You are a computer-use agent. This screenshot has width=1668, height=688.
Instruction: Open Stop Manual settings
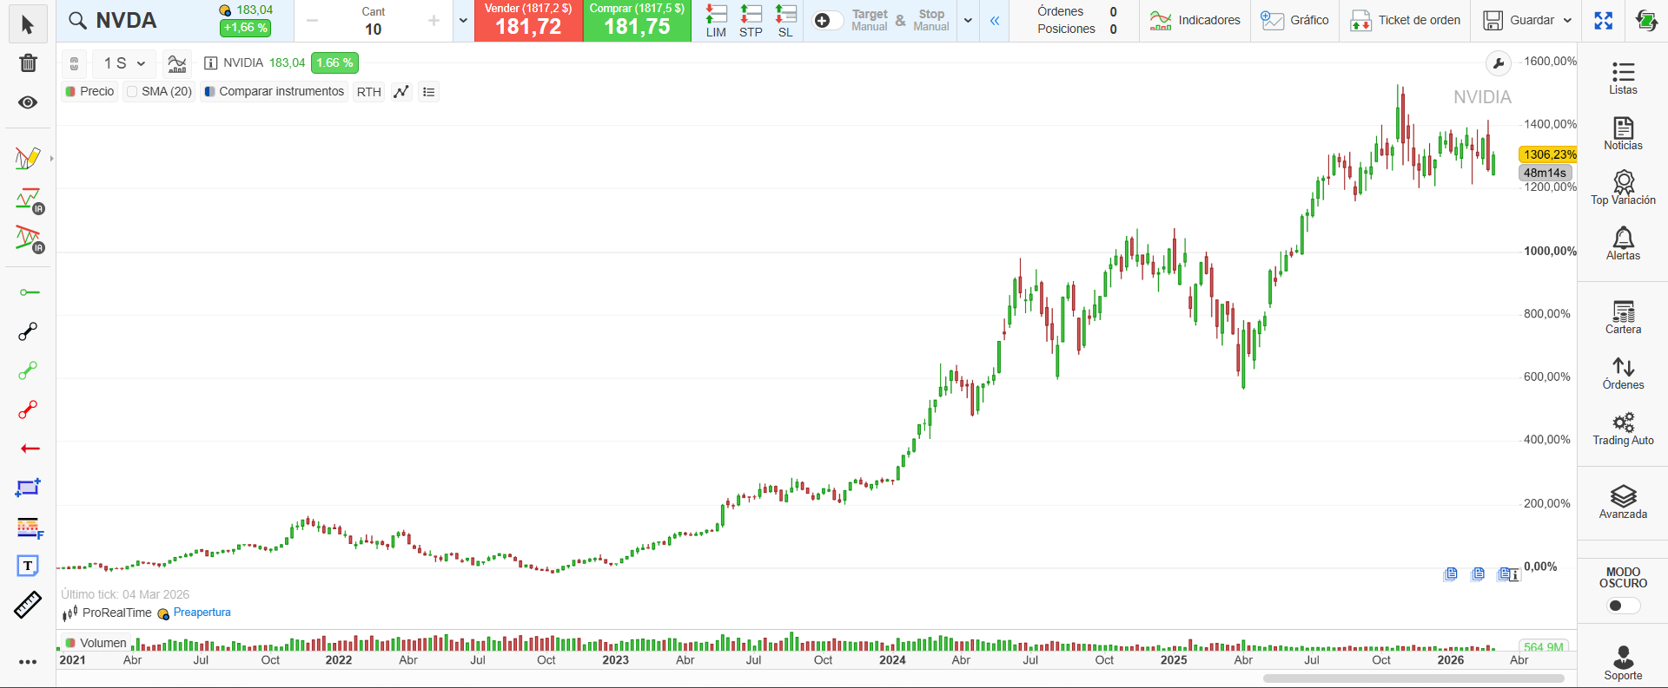[931, 21]
